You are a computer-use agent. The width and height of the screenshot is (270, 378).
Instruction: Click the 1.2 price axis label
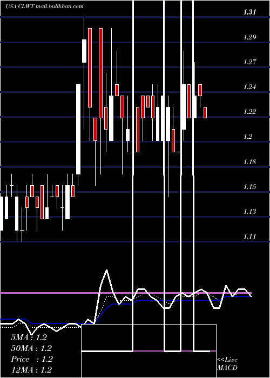(248, 137)
